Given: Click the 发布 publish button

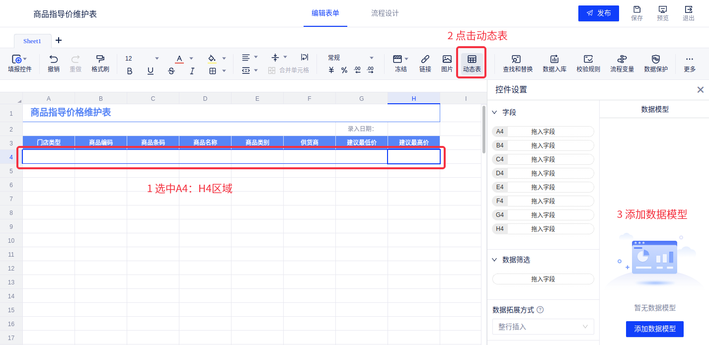Looking at the screenshot, I should click(598, 13).
